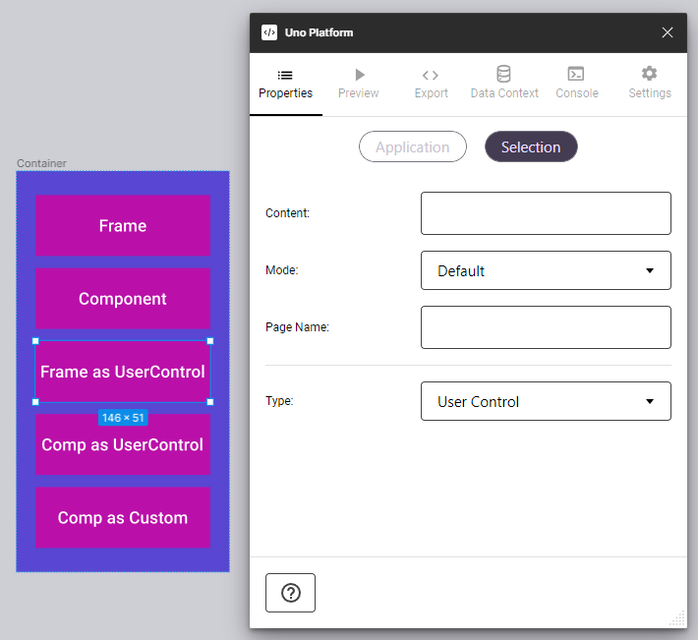Click the Content label text

tap(287, 213)
